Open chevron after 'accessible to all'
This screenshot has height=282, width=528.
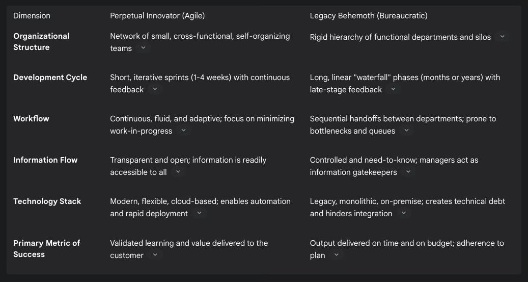pyautogui.click(x=178, y=172)
